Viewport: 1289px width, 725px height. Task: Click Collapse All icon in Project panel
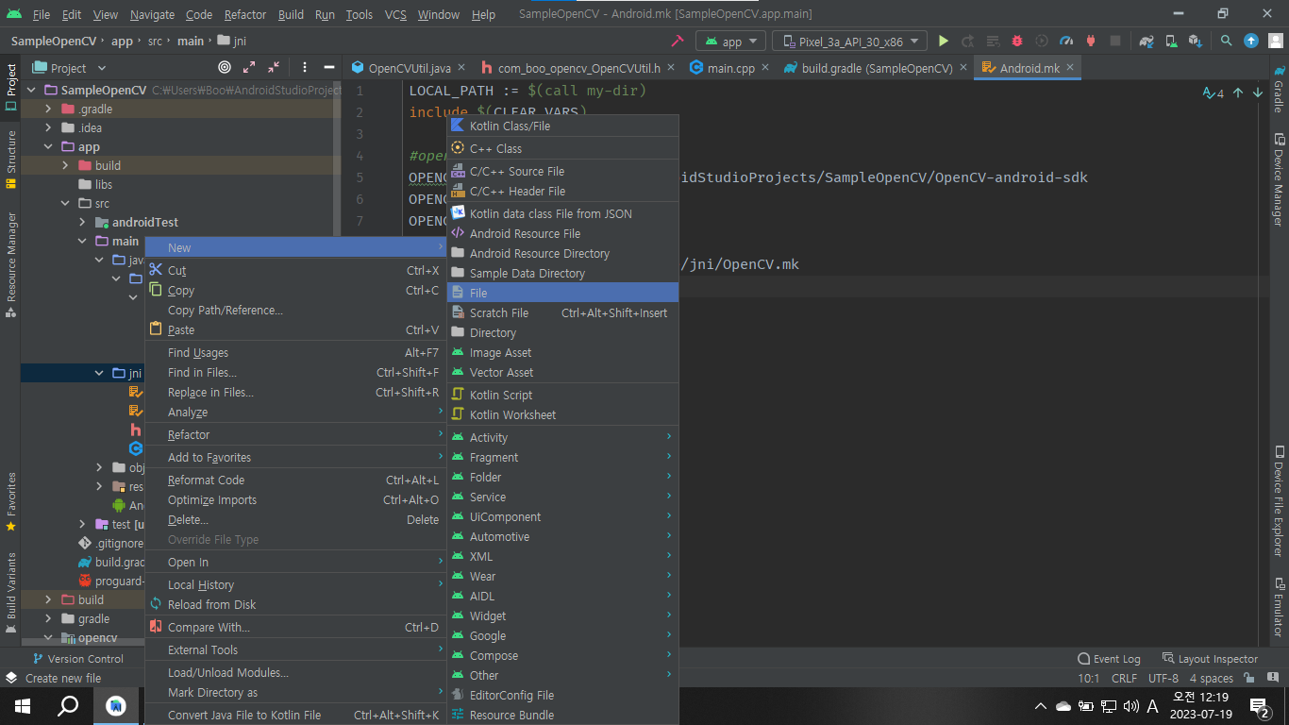tap(274, 68)
